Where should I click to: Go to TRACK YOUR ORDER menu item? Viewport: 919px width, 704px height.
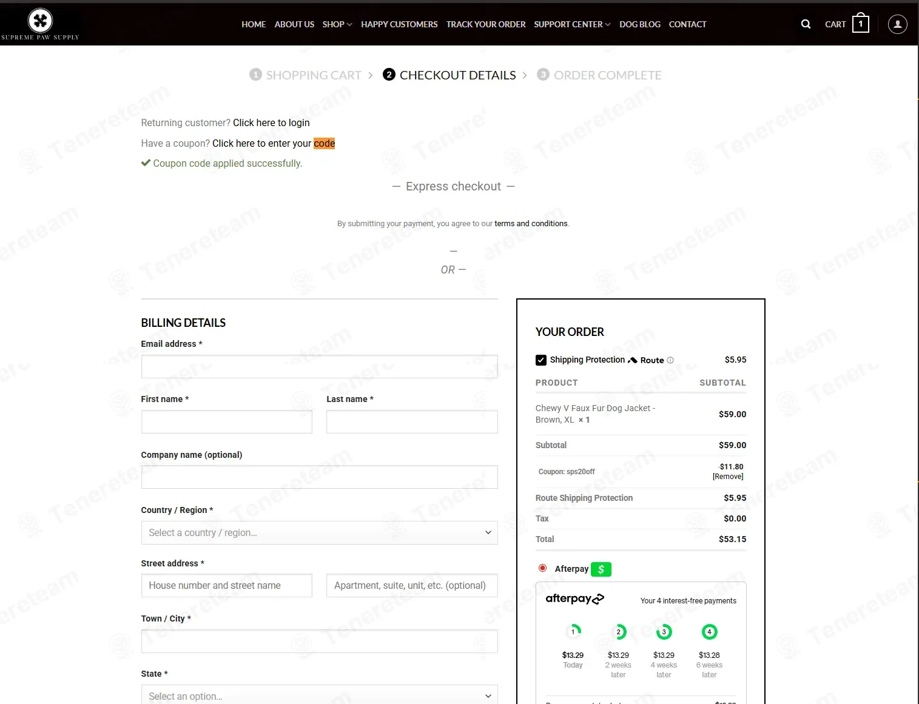coord(486,24)
